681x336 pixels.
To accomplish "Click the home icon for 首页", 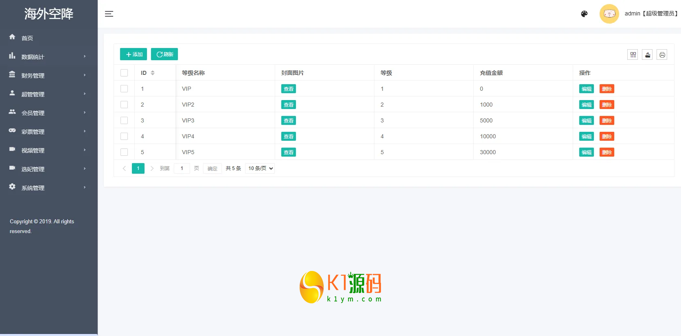I will 12,37.
